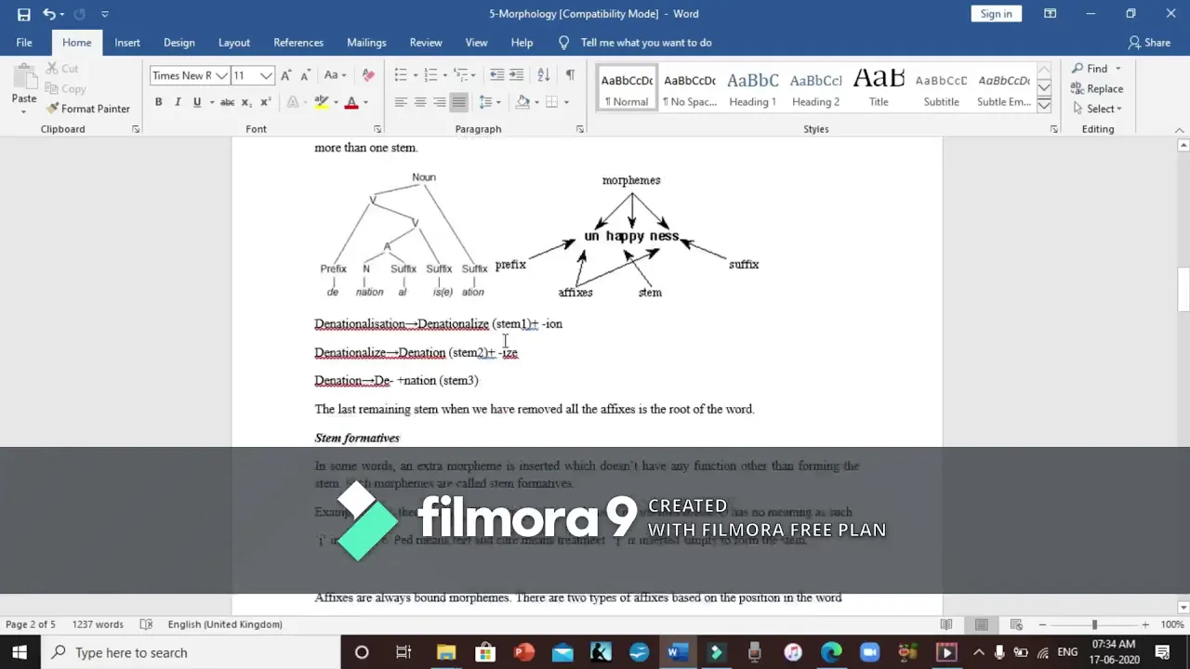Toggle italic formatting
This screenshot has height=669, width=1190.
(x=178, y=102)
